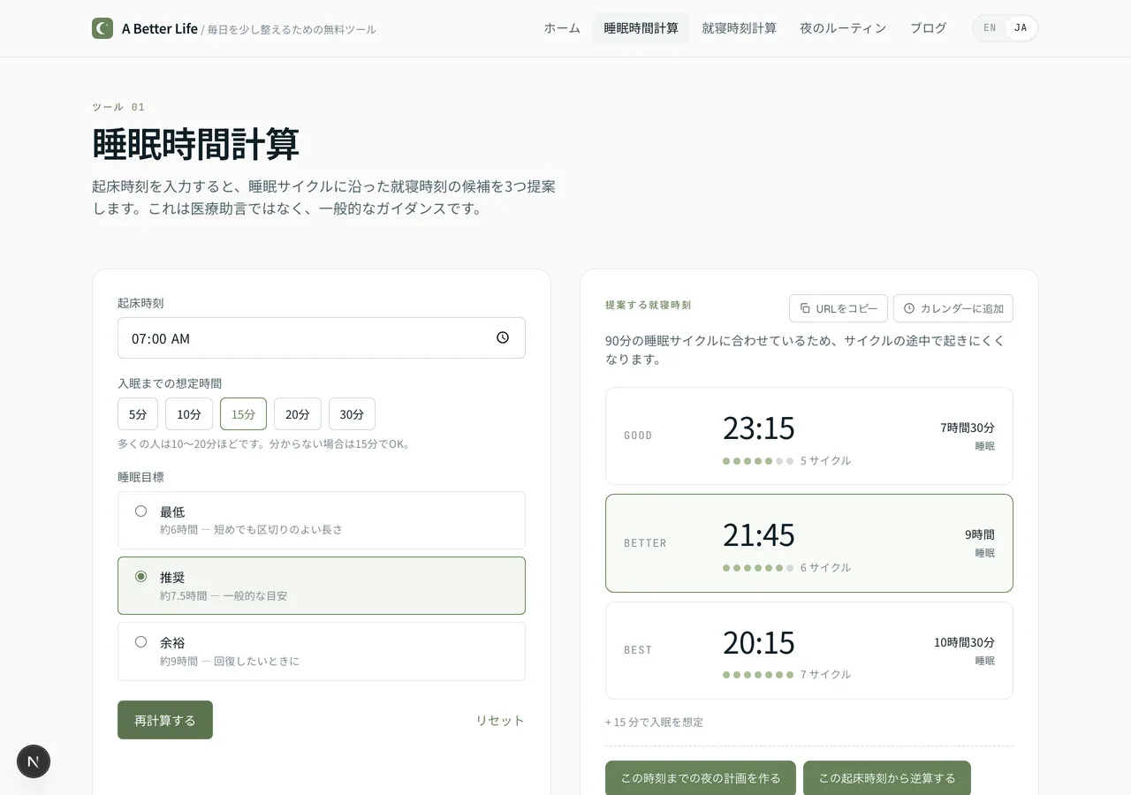Screen dimensions: 1131x795
Task: Go to 就寝時刻計算 page
Action: (x=739, y=28)
